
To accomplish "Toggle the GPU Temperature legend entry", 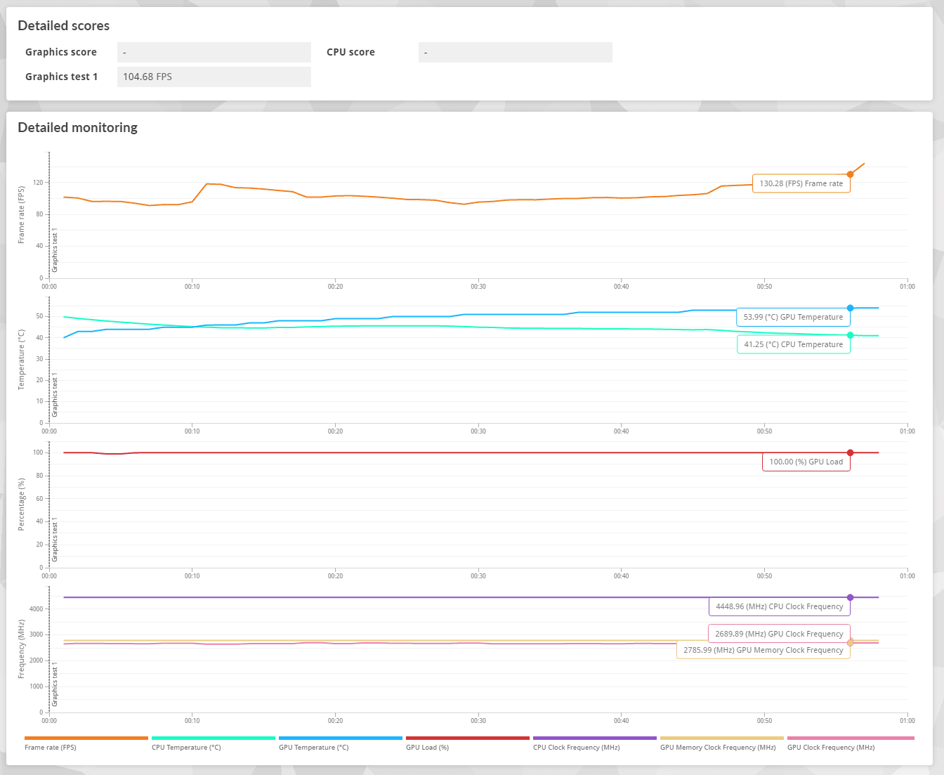I will coord(341,743).
